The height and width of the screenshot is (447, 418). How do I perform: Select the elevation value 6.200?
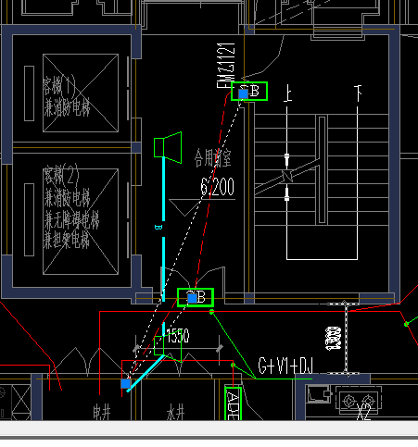[x=218, y=187]
